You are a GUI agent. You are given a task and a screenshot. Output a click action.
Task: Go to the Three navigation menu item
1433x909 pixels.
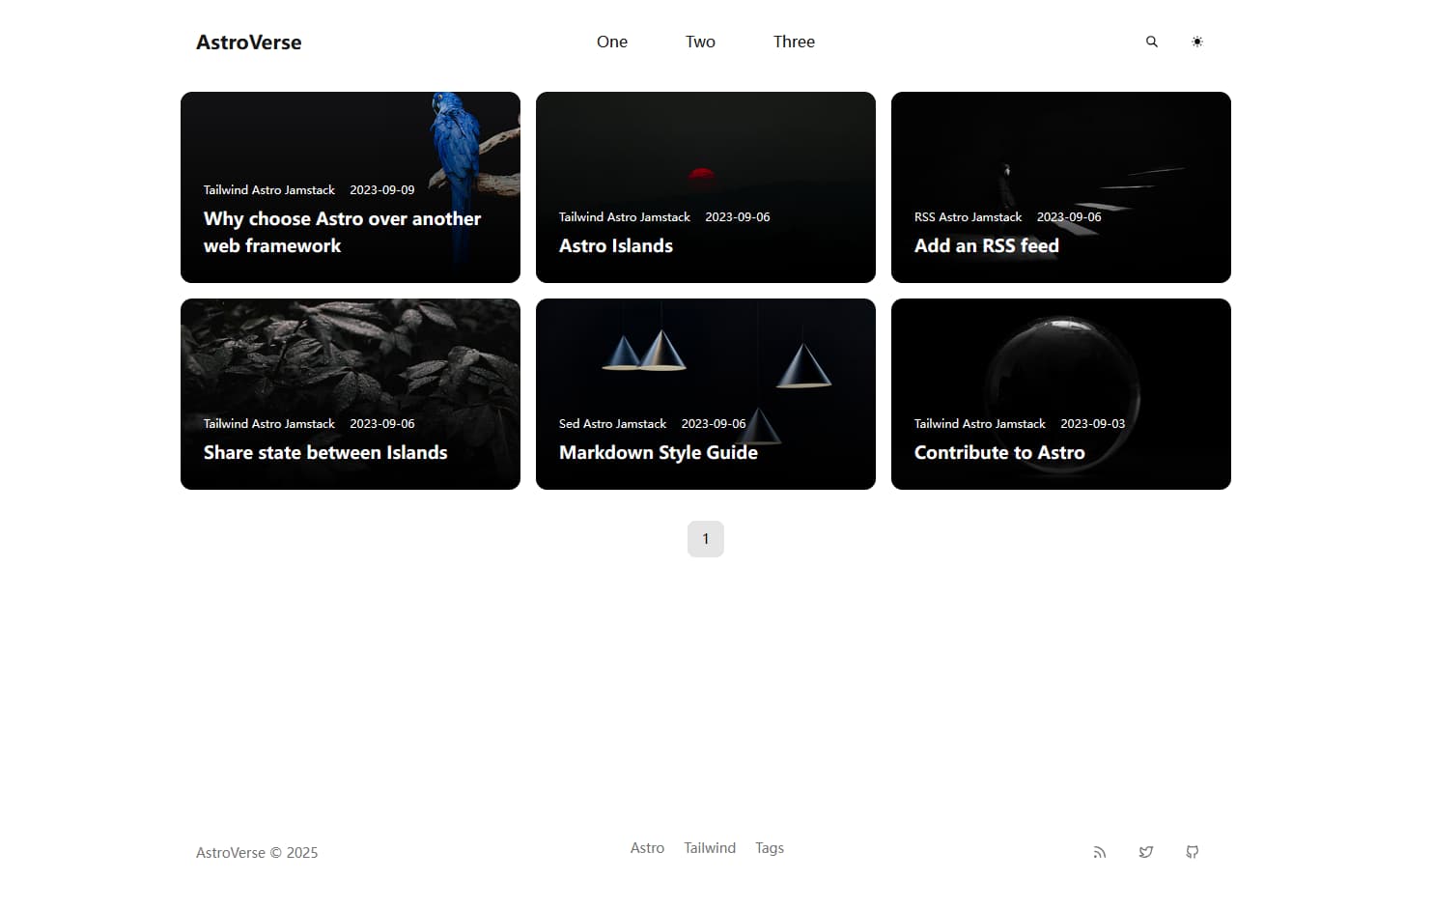tap(794, 42)
